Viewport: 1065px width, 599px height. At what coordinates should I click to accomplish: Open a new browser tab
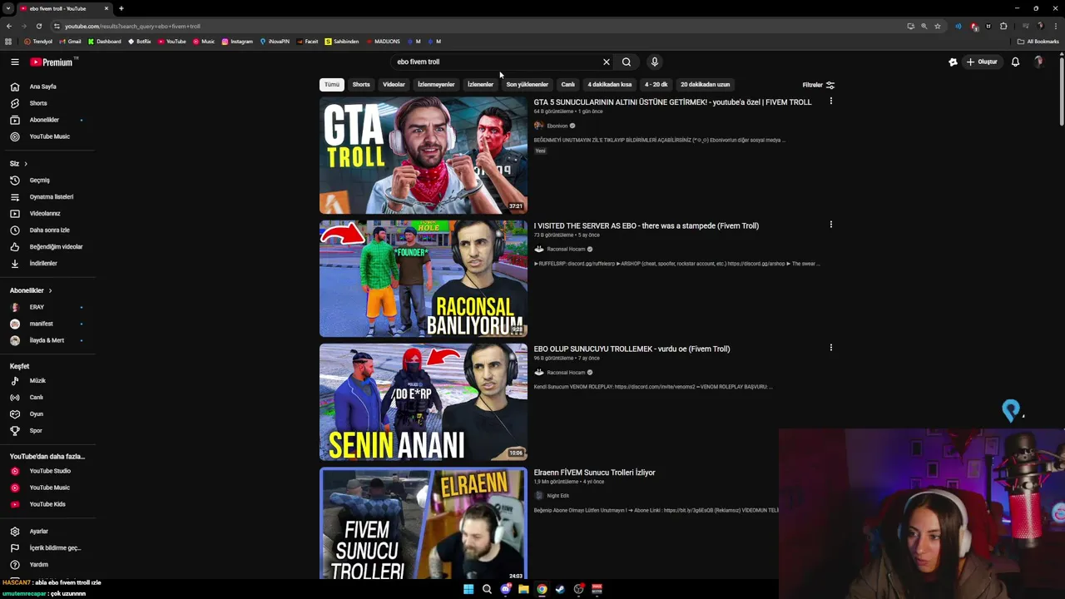(x=121, y=8)
